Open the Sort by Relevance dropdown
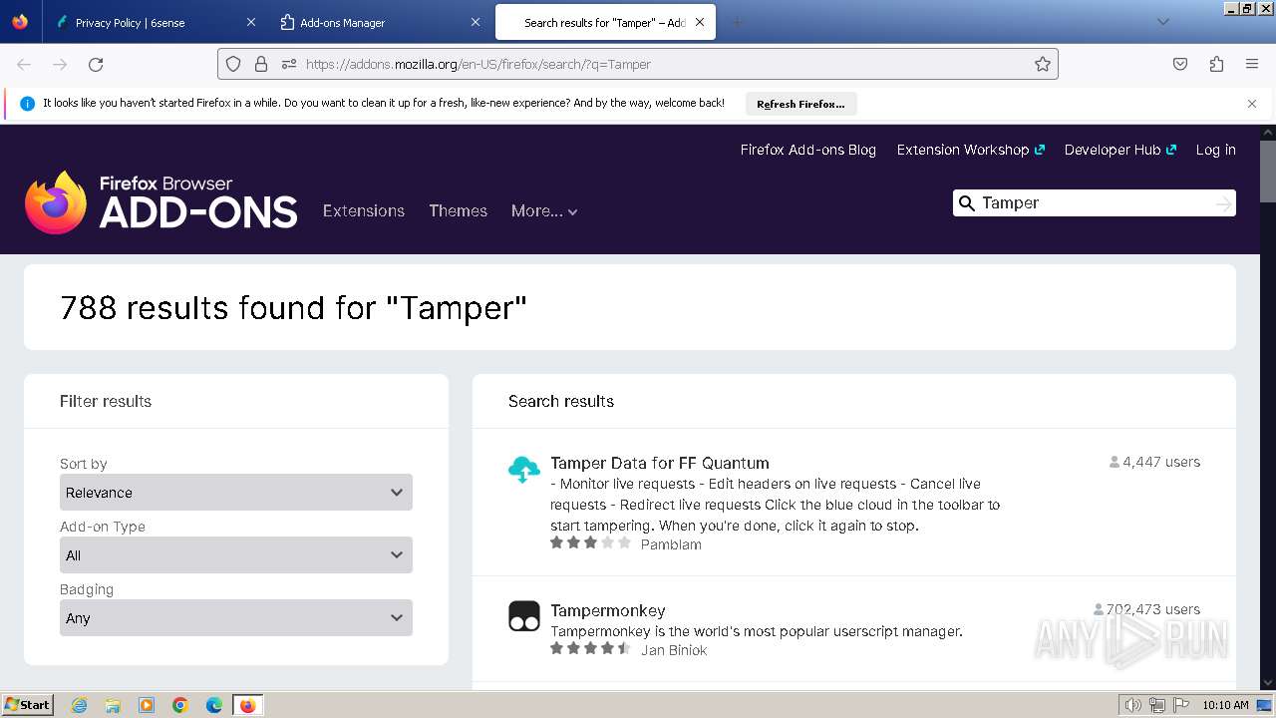Viewport: 1276px width, 718px height. click(236, 493)
